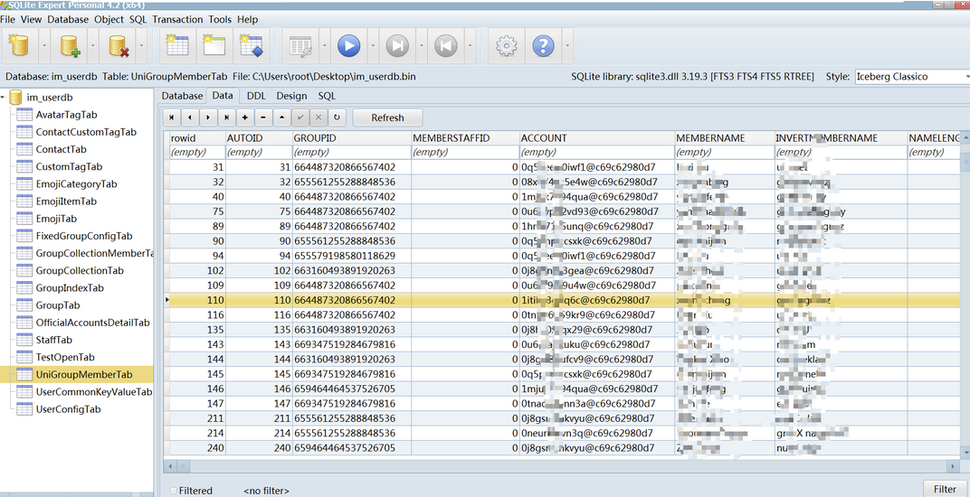The height and width of the screenshot is (497, 970).
Task: Open Options via the gear icon
Action: (507, 46)
